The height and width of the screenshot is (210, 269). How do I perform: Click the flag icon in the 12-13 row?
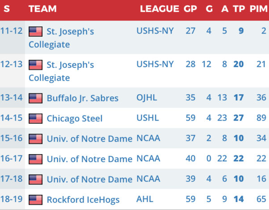tap(35, 65)
